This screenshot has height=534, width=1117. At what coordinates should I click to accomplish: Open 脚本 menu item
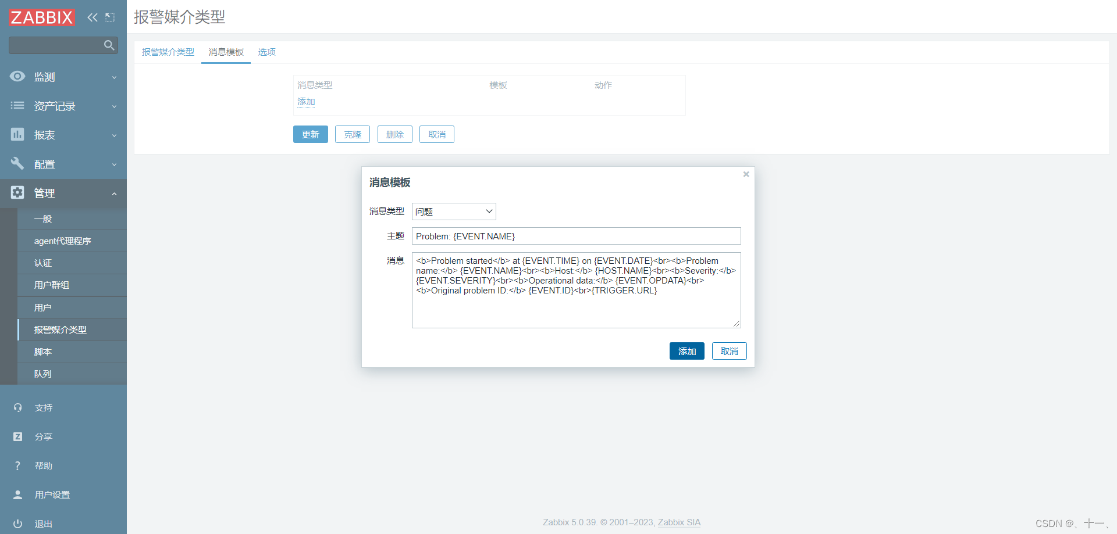click(x=72, y=352)
